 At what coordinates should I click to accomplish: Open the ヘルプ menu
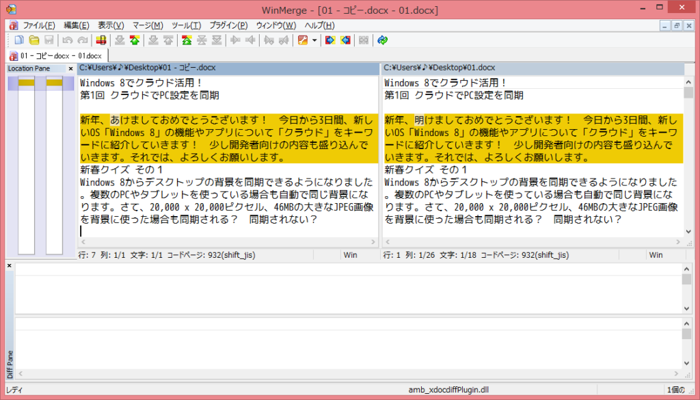(x=319, y=25)
